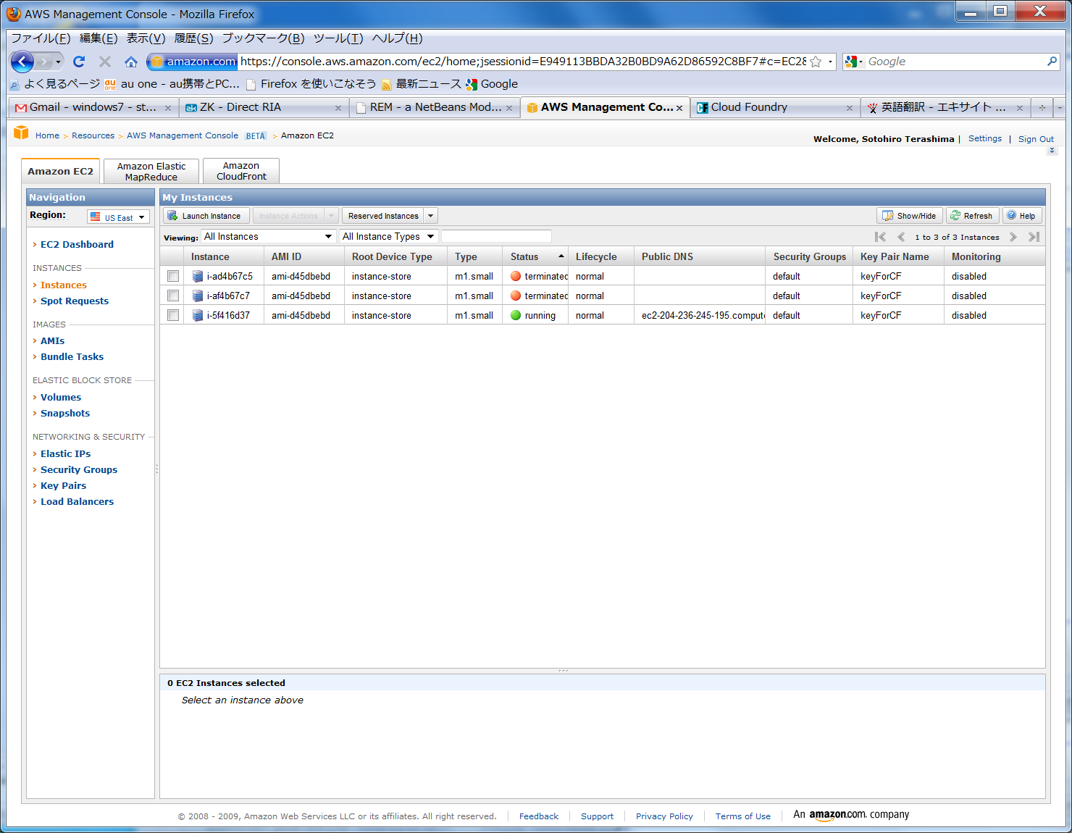Open a new tab with the plus icon

[1042, 108]
